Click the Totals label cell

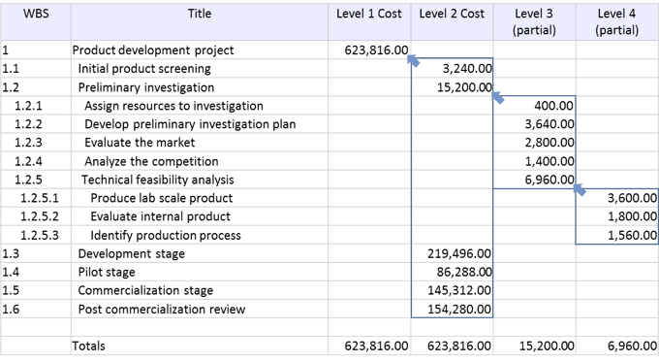click(x=200, y=346)
